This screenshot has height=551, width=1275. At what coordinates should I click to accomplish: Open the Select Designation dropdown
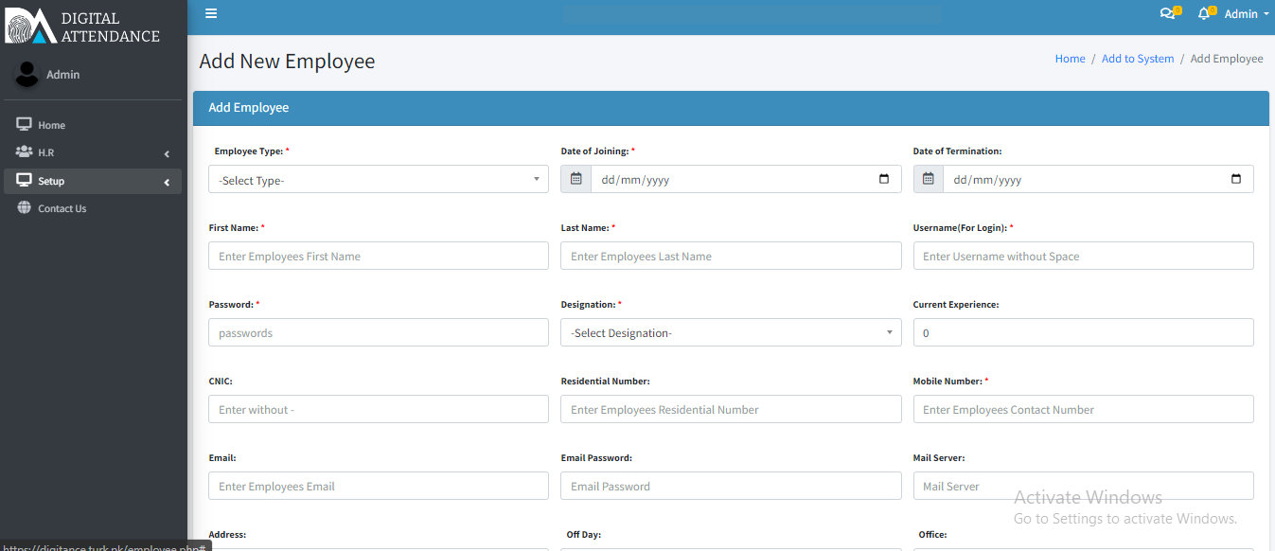point(730,332)
